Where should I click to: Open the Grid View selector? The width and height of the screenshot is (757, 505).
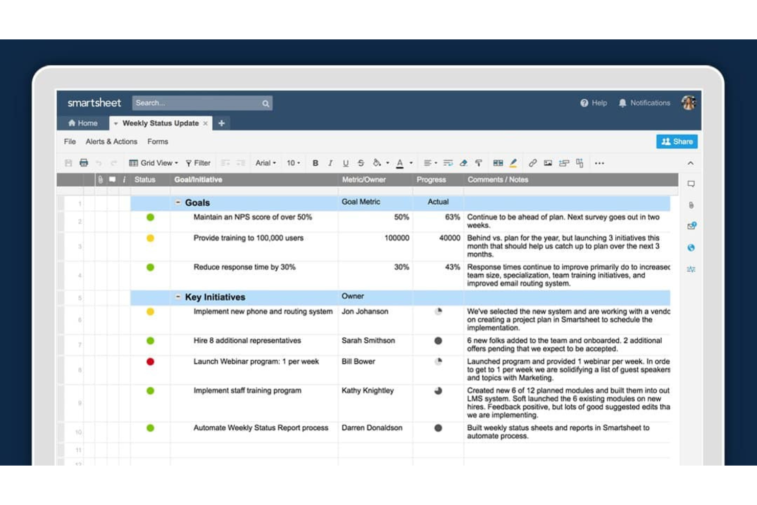pos(155,163)
